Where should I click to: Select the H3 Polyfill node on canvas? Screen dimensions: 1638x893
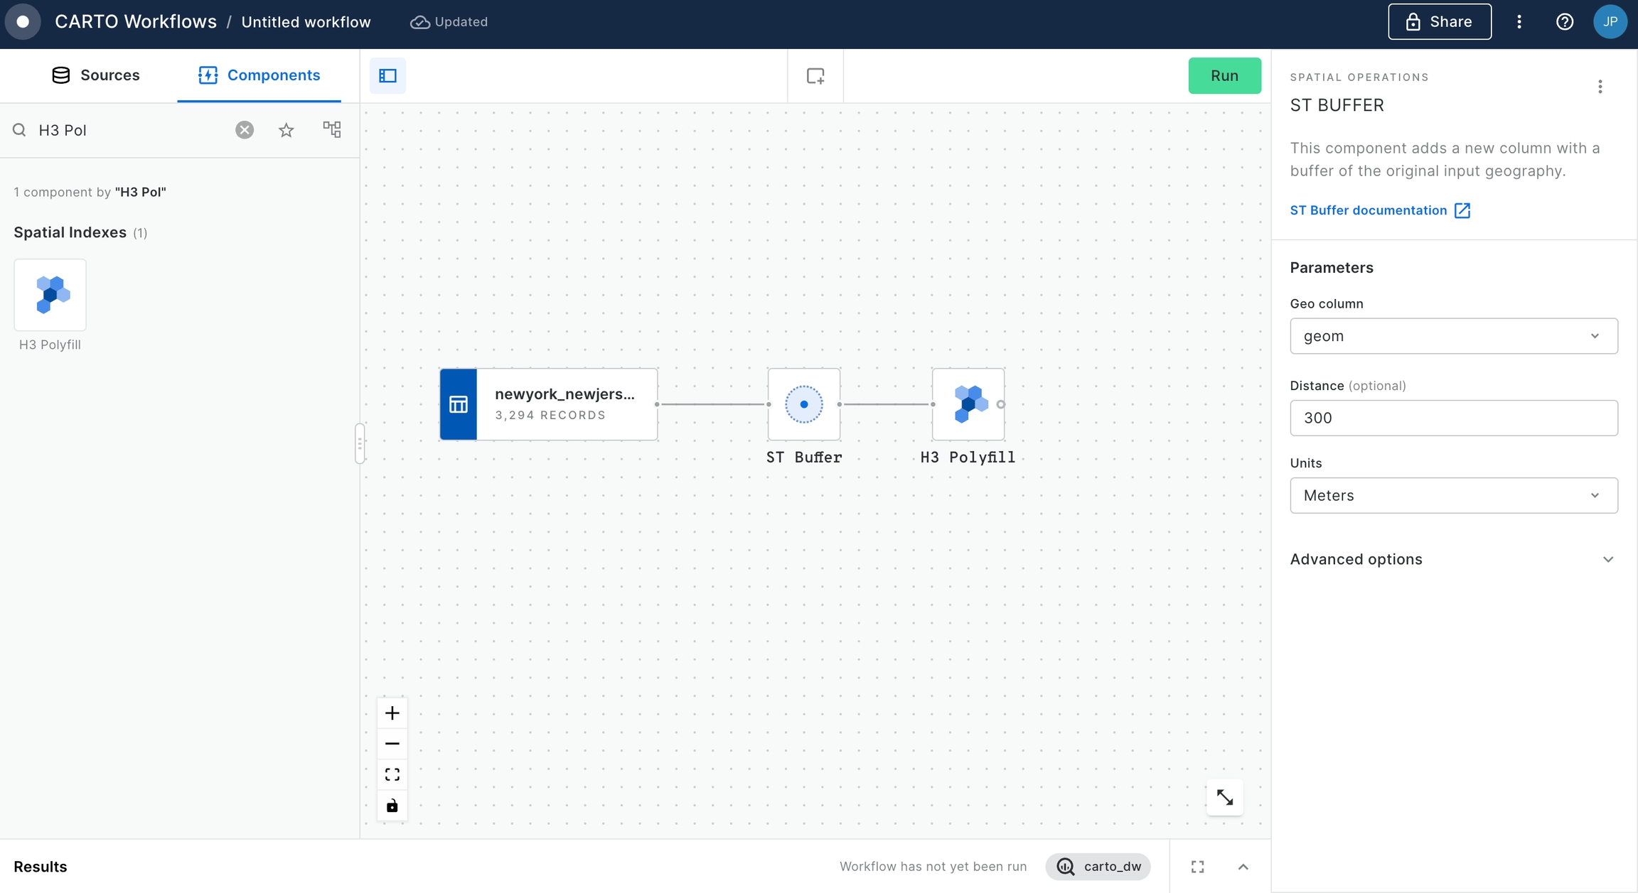[968, 404]
